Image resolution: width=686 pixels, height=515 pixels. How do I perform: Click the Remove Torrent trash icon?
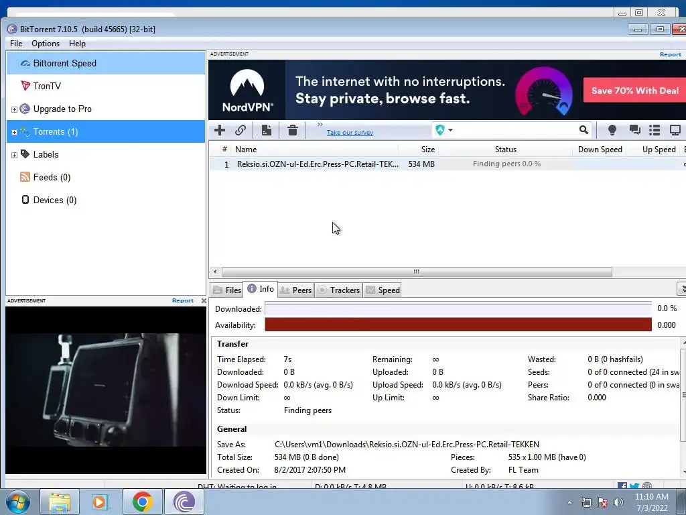point(292,130)
